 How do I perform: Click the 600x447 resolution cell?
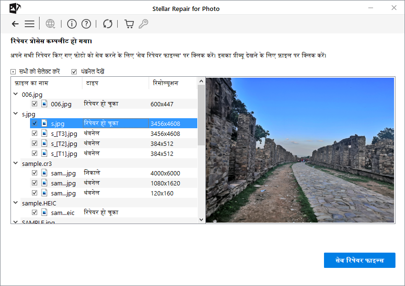[162, 104]
